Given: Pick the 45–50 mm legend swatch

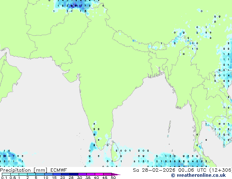Looking at the screenshot, I should (108, 174).
